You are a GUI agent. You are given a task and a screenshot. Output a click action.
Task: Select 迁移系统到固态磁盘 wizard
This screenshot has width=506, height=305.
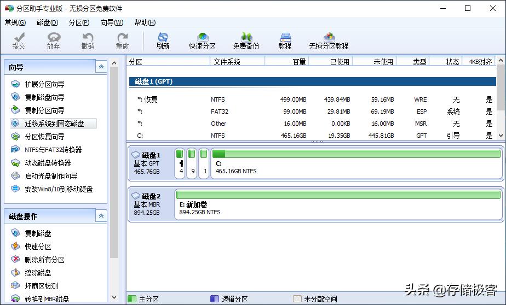(x=53, y=124)
